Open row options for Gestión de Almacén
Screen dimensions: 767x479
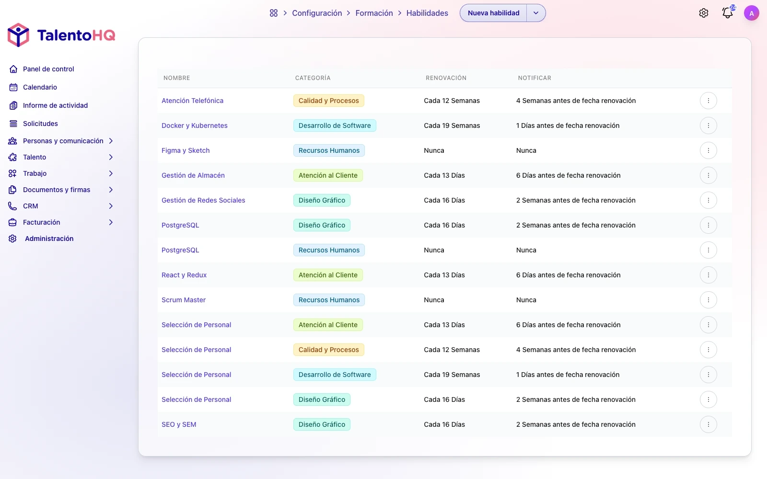[709, 175]
